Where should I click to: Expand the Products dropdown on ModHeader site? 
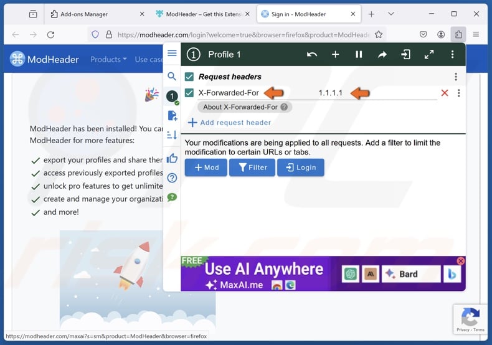pyautogui.click(x=108, y=59)
